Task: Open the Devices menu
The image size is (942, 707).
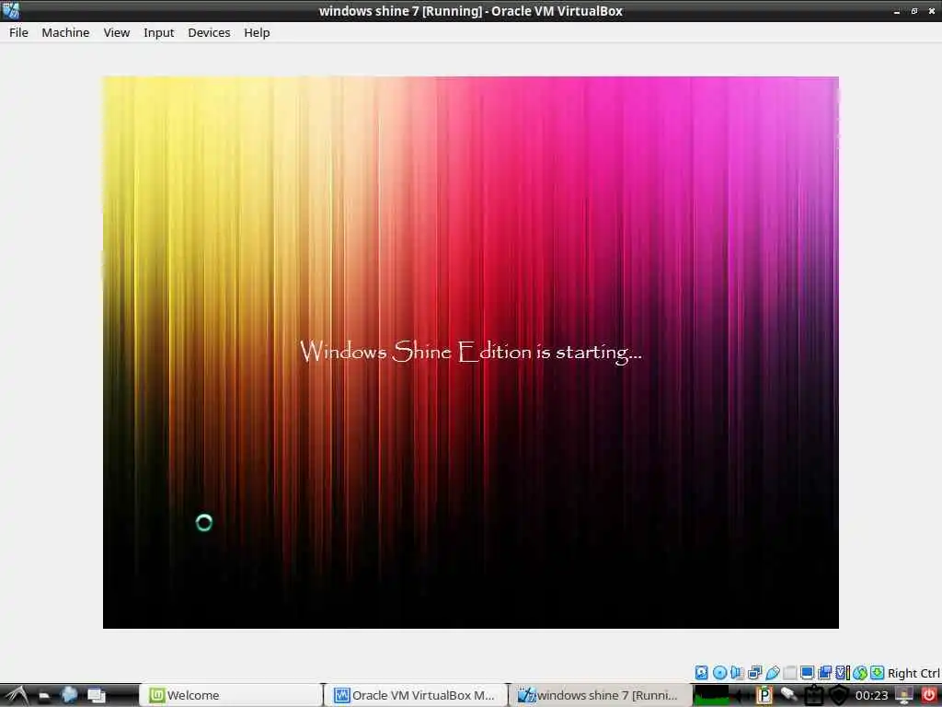Action: click(209, 32)
